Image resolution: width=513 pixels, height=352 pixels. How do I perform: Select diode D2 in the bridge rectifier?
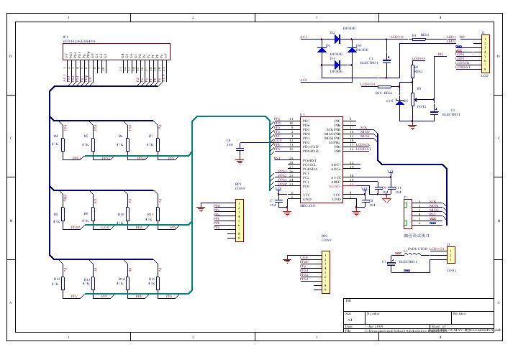[x=337, y=40]
